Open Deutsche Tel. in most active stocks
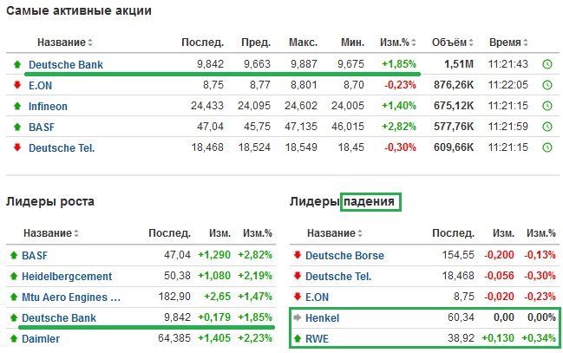Image resolution: width=563 pixels, height=353 pixels. (62, 148)
